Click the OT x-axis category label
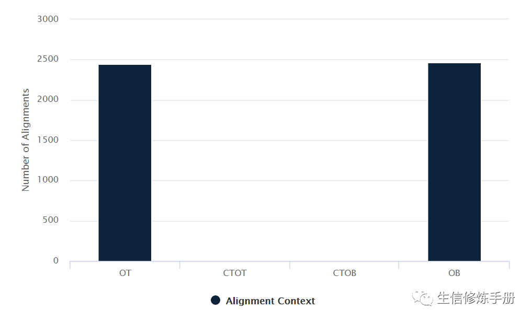The width and height of the screenshot is (532, 321). click(125, 273)
